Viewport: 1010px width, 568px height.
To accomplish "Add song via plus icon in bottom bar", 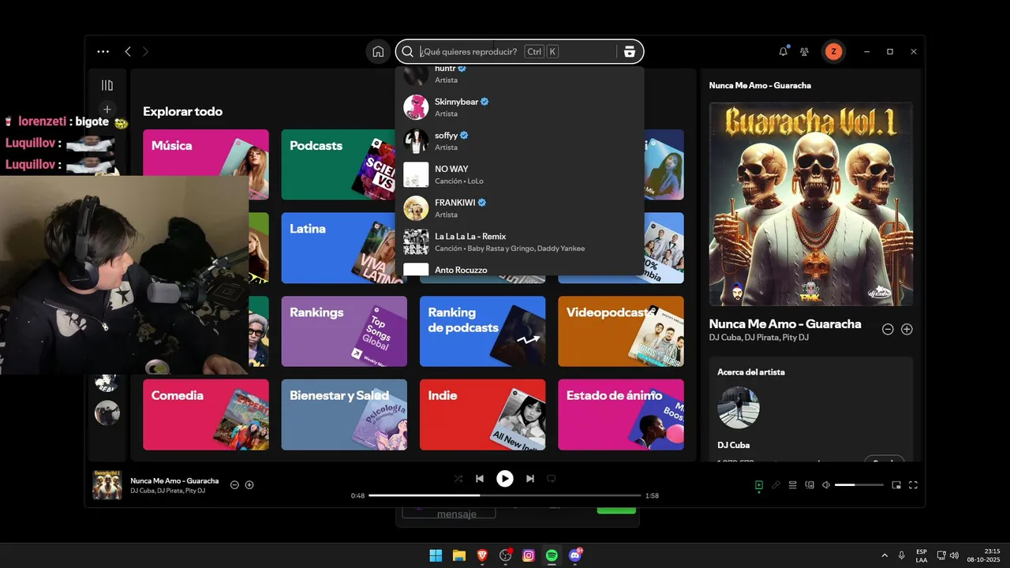I will 249,484.
